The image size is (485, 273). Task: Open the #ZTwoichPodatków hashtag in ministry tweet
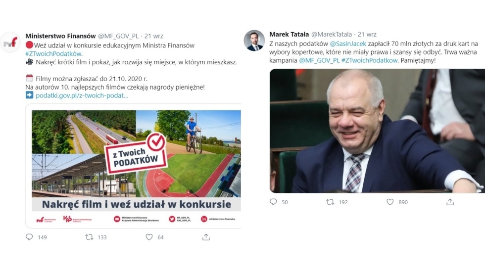pos(53,53)
